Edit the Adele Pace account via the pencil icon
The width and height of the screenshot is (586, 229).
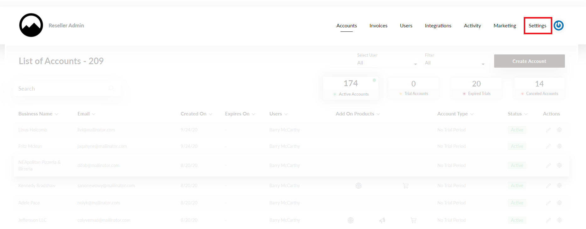(x=548, y=203)
